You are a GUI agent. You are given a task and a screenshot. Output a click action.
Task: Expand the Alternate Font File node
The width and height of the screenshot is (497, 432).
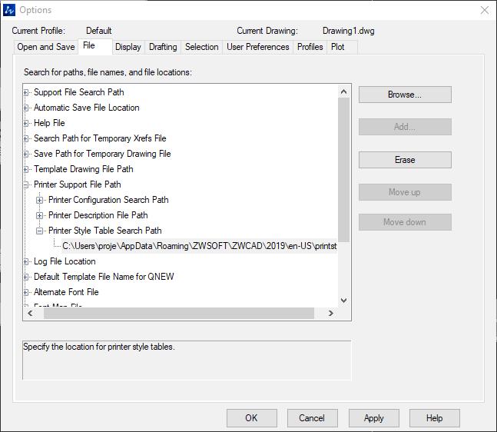tap(26, 292)
